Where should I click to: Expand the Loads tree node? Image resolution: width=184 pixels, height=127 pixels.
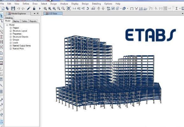[x=11, y=43]
